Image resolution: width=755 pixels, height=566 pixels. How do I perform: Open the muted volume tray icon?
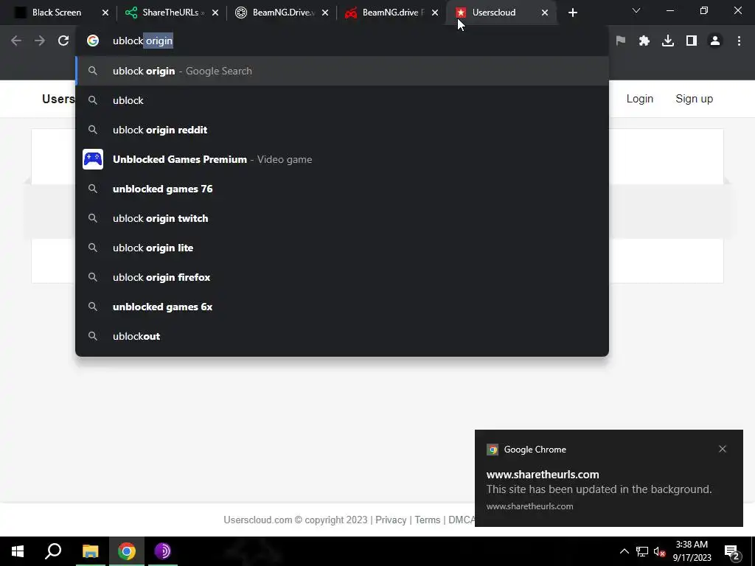(659, 551)
